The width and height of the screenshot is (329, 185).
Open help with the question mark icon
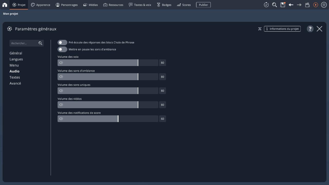(x=310, y=29)
